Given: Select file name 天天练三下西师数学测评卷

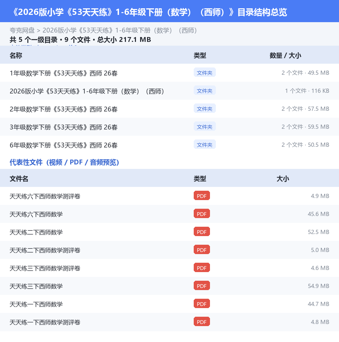Looking at the screenshot, I should pos(45,268).
